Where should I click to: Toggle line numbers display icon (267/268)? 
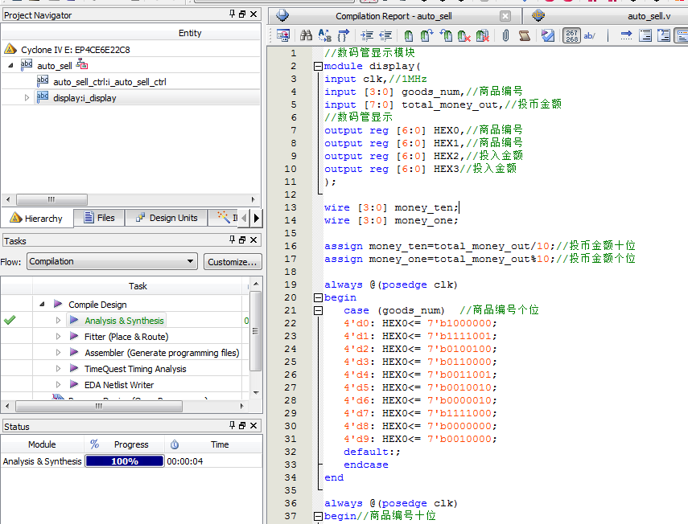coord(571,35)
